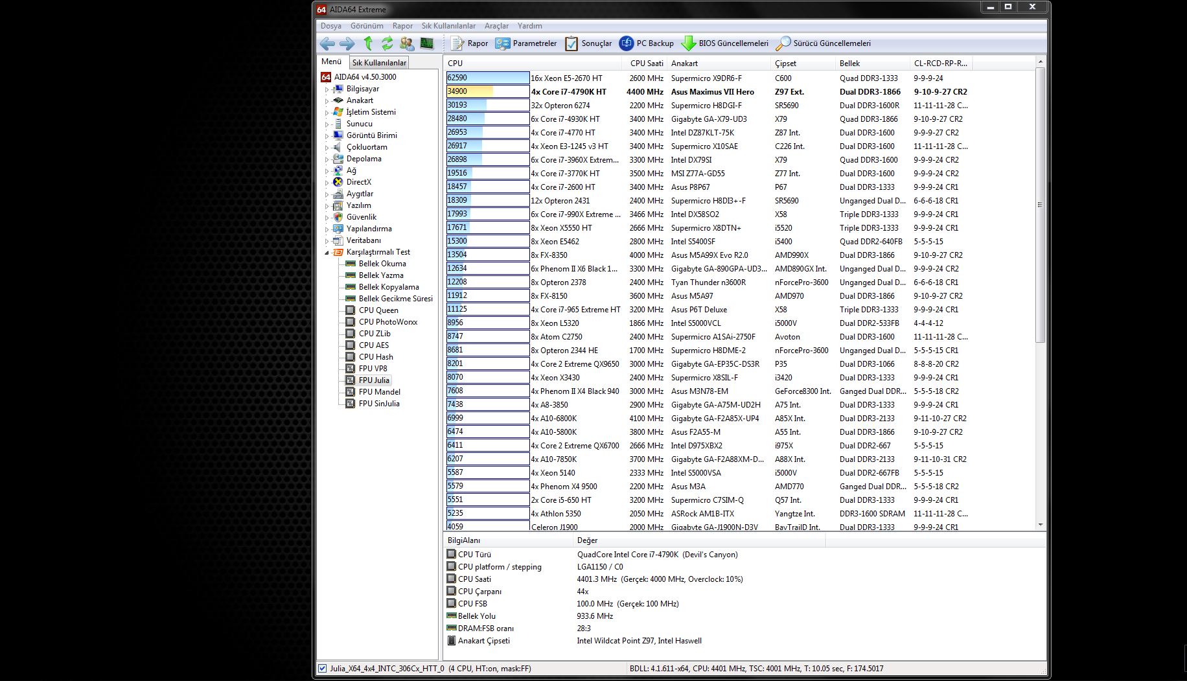The height and width of the screenshot is (681, 1187).
Task: Open Sürücü Güncellemeleri
Action: pyautogui.click(x=823, y=43)
